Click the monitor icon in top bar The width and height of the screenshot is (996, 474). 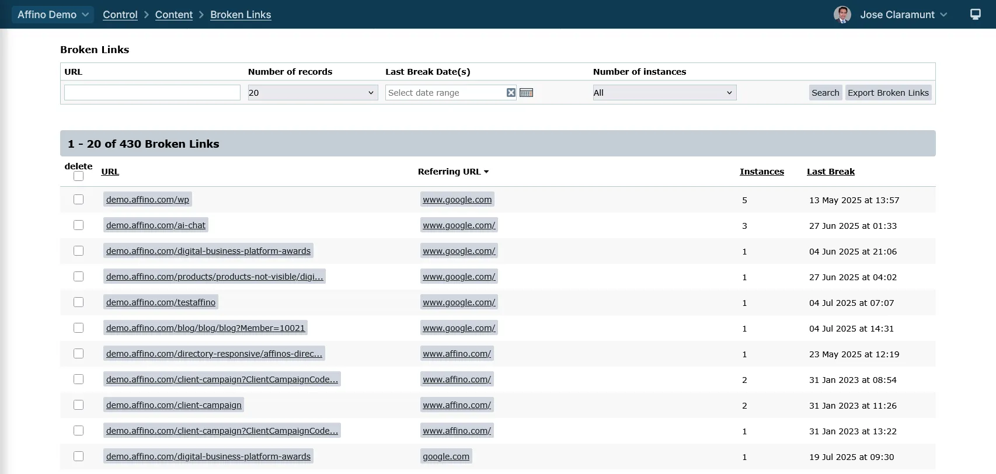coord(975,14)
